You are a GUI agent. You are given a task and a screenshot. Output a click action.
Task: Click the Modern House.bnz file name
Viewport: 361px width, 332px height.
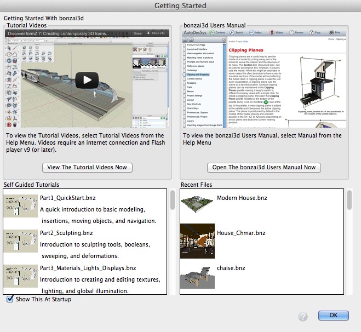tap(242, 198)
